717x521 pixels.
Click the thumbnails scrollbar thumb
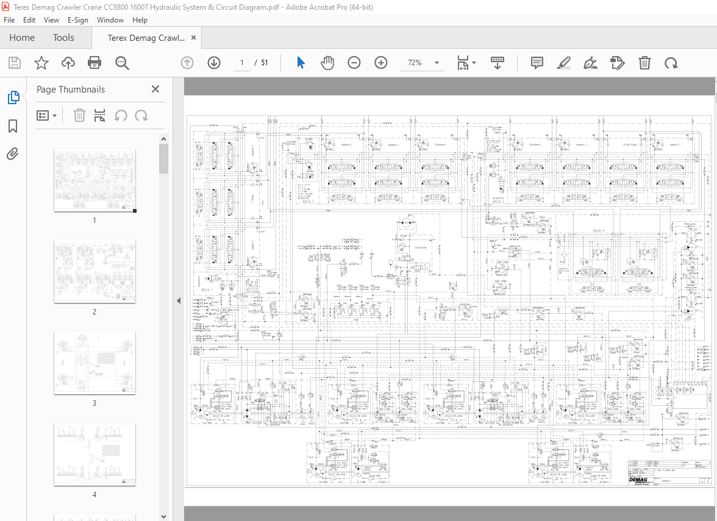tap(163, 158)
